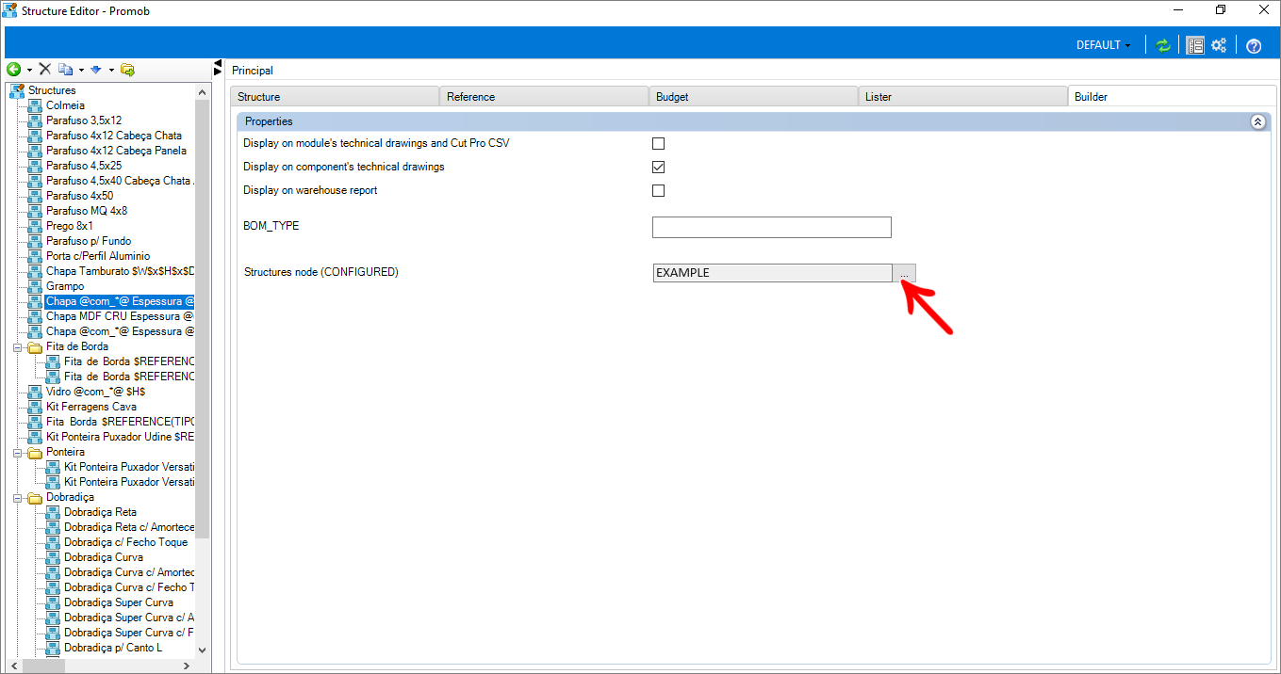Select Dobradiça Super Curva item
The height and width of the screenshot is (674, 1281).
coord(118,602)
